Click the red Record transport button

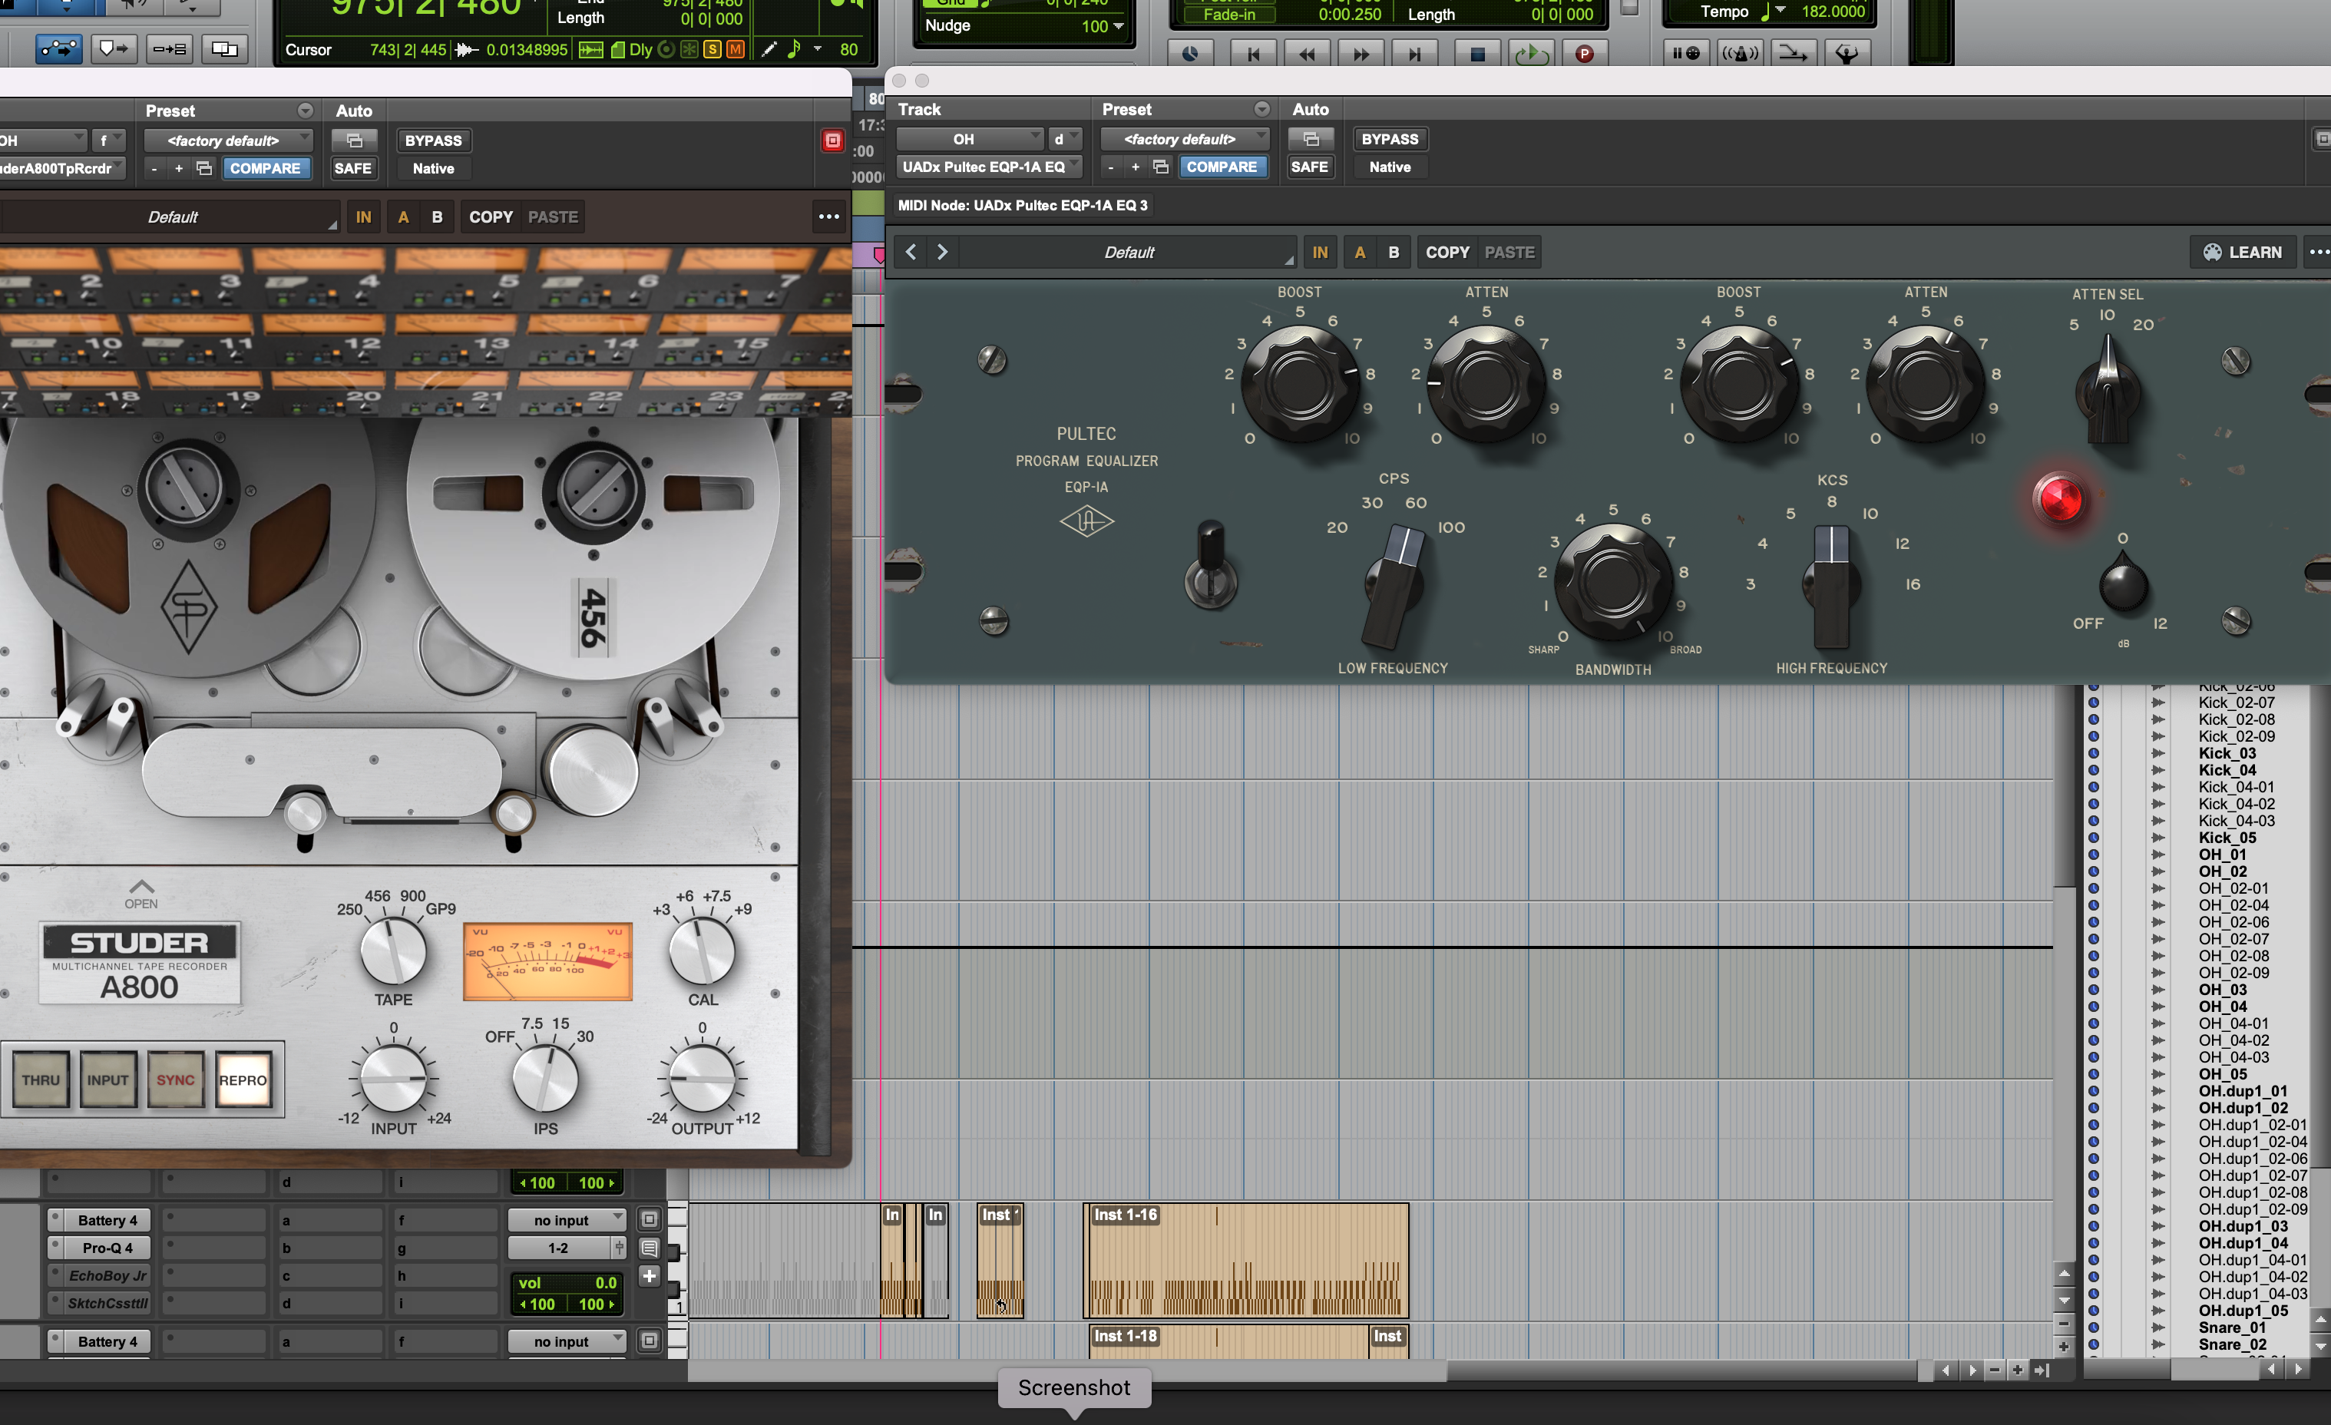(x=1585, y=54)
